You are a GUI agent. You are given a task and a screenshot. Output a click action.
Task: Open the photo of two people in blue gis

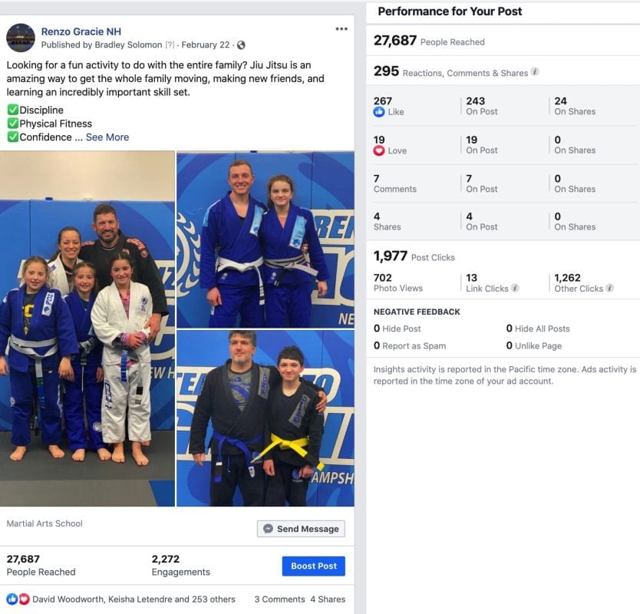pos(266,239)
